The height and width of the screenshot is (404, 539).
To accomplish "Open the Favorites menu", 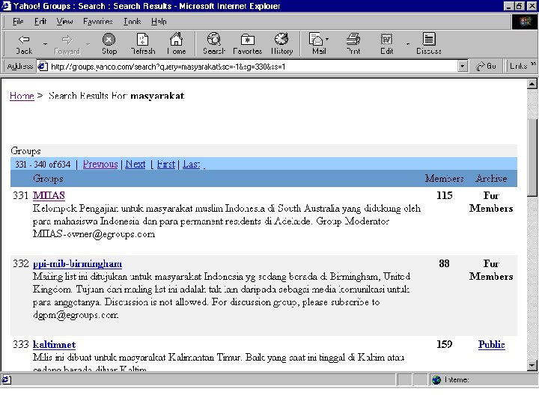I will pos(97,21).
